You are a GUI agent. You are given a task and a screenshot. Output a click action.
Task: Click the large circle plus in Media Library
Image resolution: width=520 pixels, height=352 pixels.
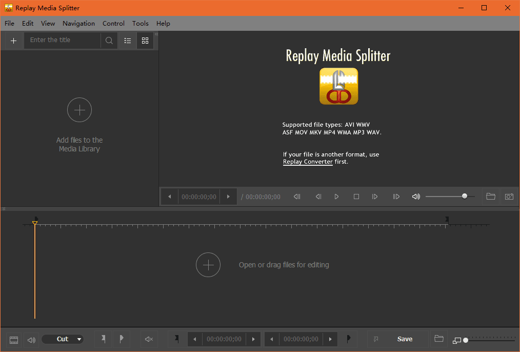coord(79,110)
